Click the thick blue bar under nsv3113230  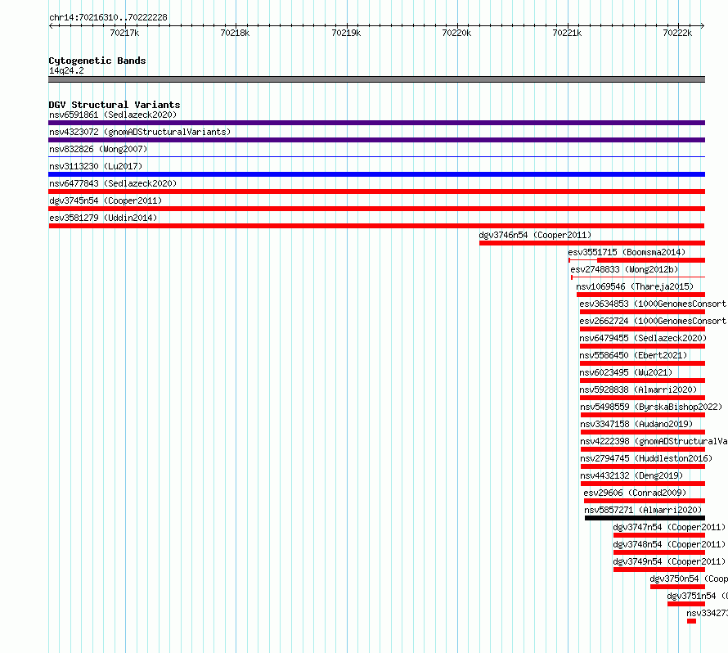click(376, 174)
